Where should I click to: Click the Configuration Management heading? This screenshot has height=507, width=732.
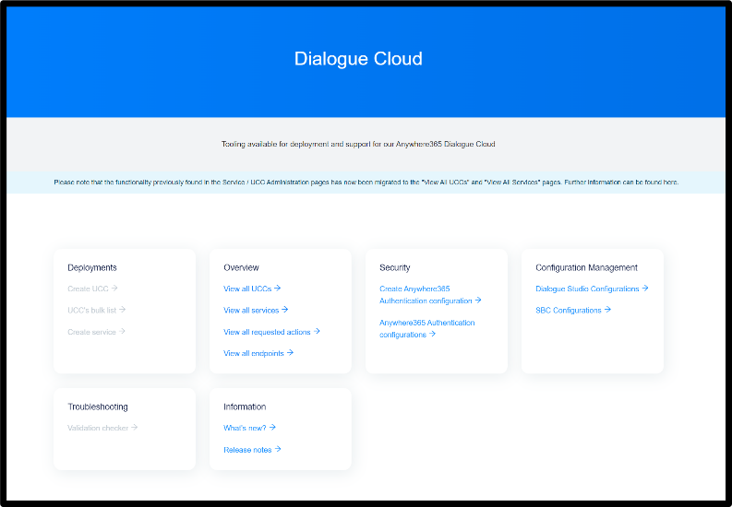pos(586,267)
